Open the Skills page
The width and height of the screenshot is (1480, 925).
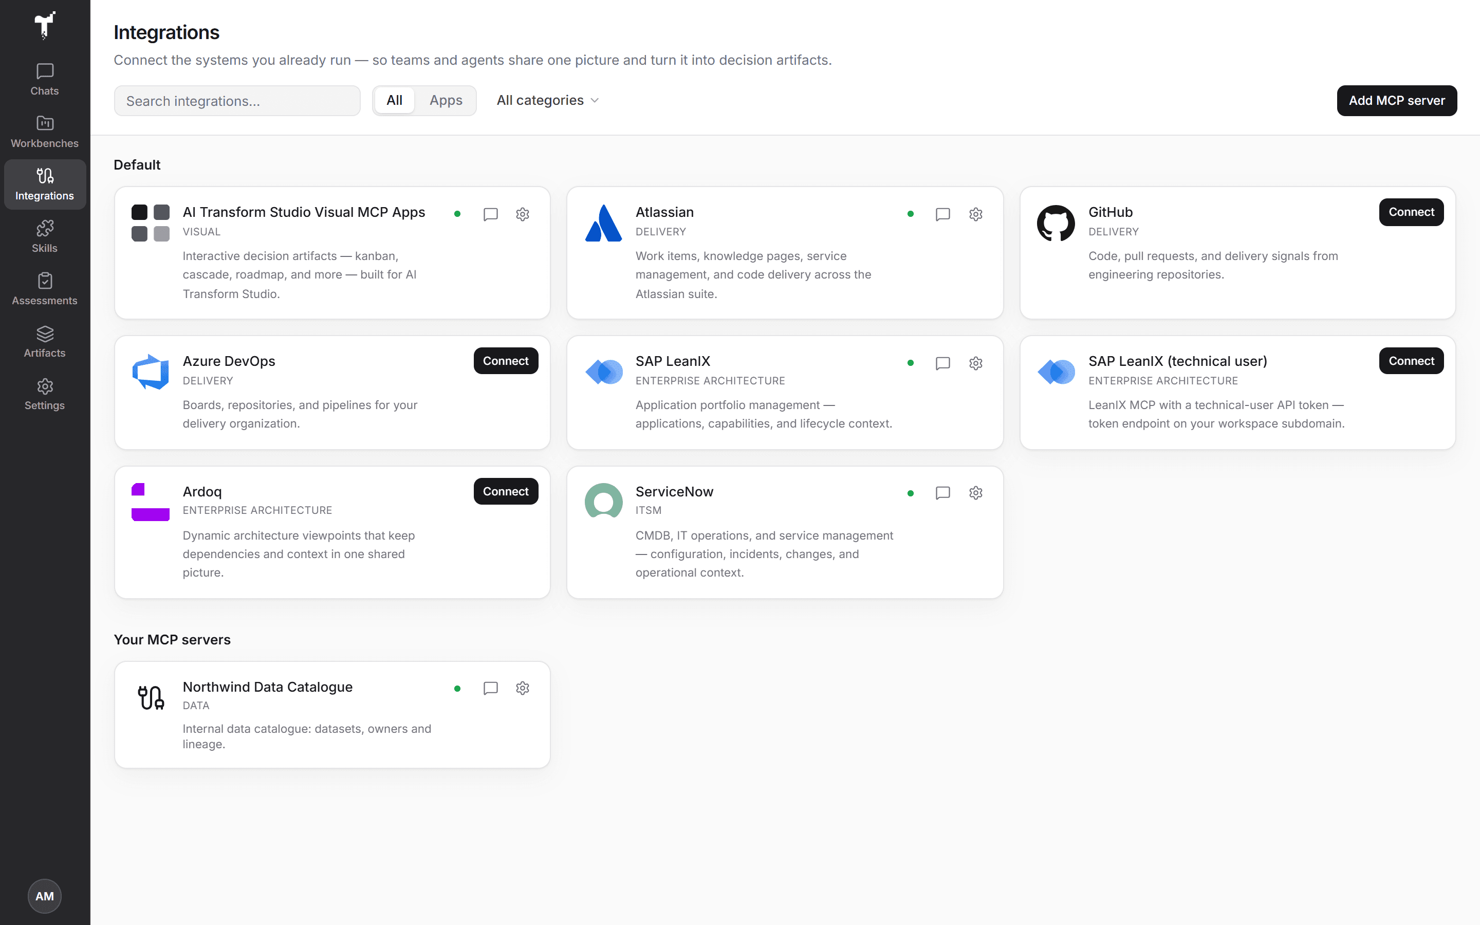(x=45, y=237)
